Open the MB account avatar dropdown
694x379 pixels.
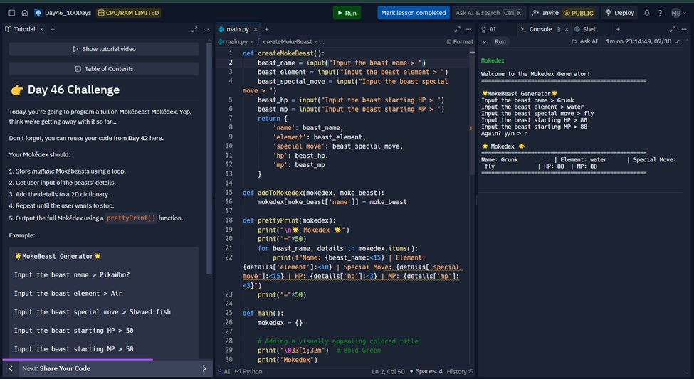point(678,13)
